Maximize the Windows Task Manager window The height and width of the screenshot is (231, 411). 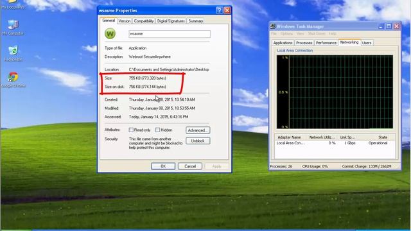389,26
